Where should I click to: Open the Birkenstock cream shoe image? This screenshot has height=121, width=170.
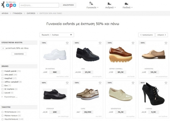click(121, 94)
